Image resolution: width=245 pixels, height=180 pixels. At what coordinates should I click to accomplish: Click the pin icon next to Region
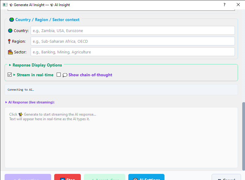[x=9, y=41]
